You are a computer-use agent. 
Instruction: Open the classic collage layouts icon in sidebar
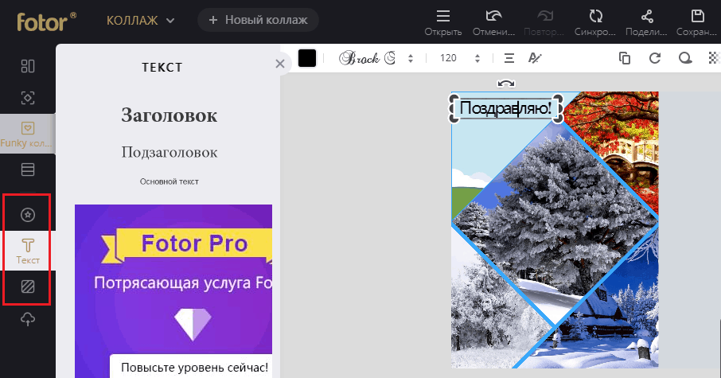28,65
